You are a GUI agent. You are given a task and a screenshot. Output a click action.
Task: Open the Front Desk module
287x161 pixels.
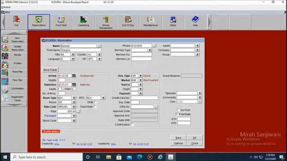tap(61, 22)
